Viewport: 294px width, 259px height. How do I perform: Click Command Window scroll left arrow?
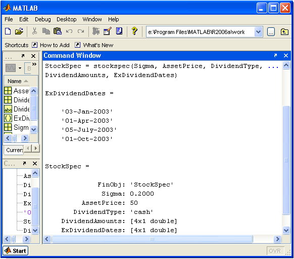pyautogui.click(x=46, y=239)
